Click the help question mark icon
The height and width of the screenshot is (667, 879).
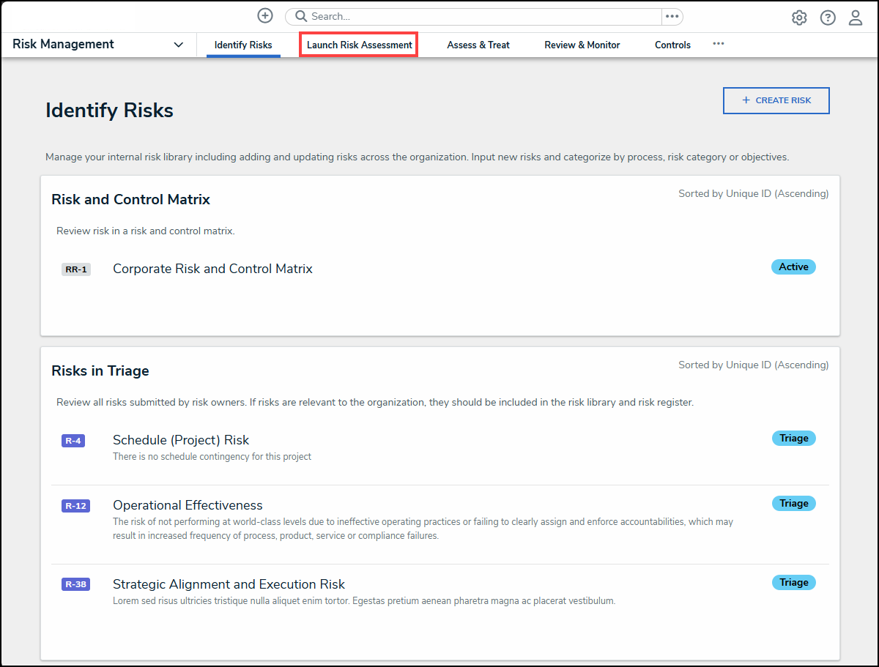click(828, 17)
